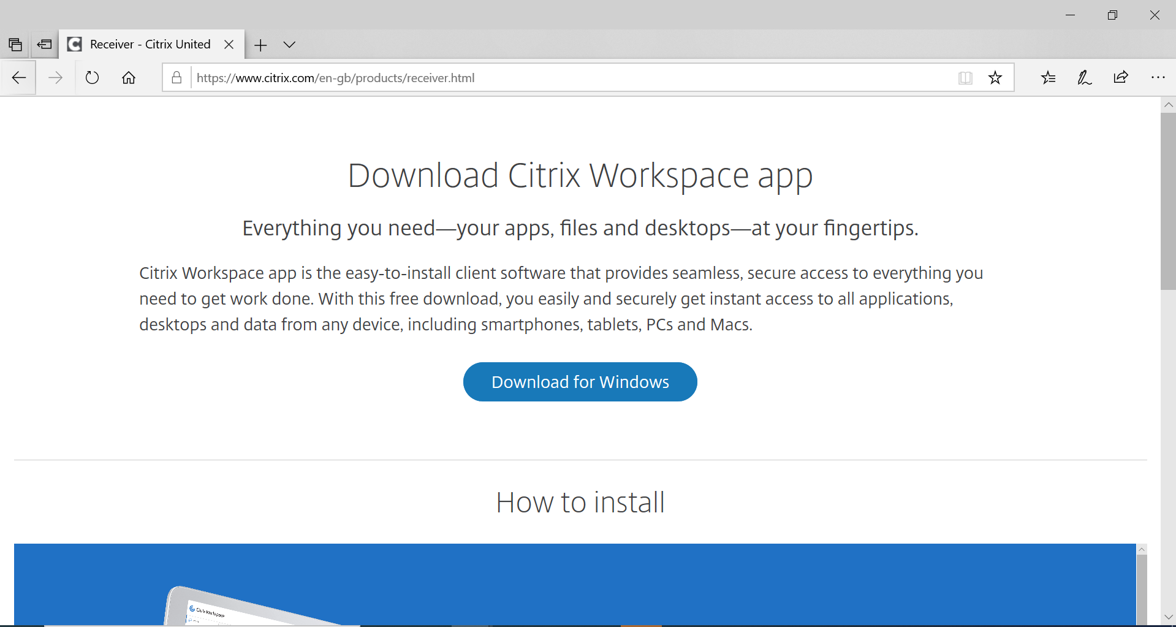Click the Citrix favicon on tab

[75, 44]
